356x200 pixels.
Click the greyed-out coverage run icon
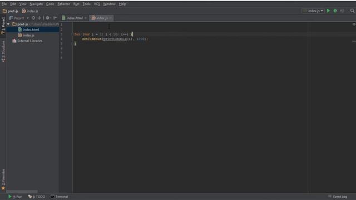(x=342, y=11)
